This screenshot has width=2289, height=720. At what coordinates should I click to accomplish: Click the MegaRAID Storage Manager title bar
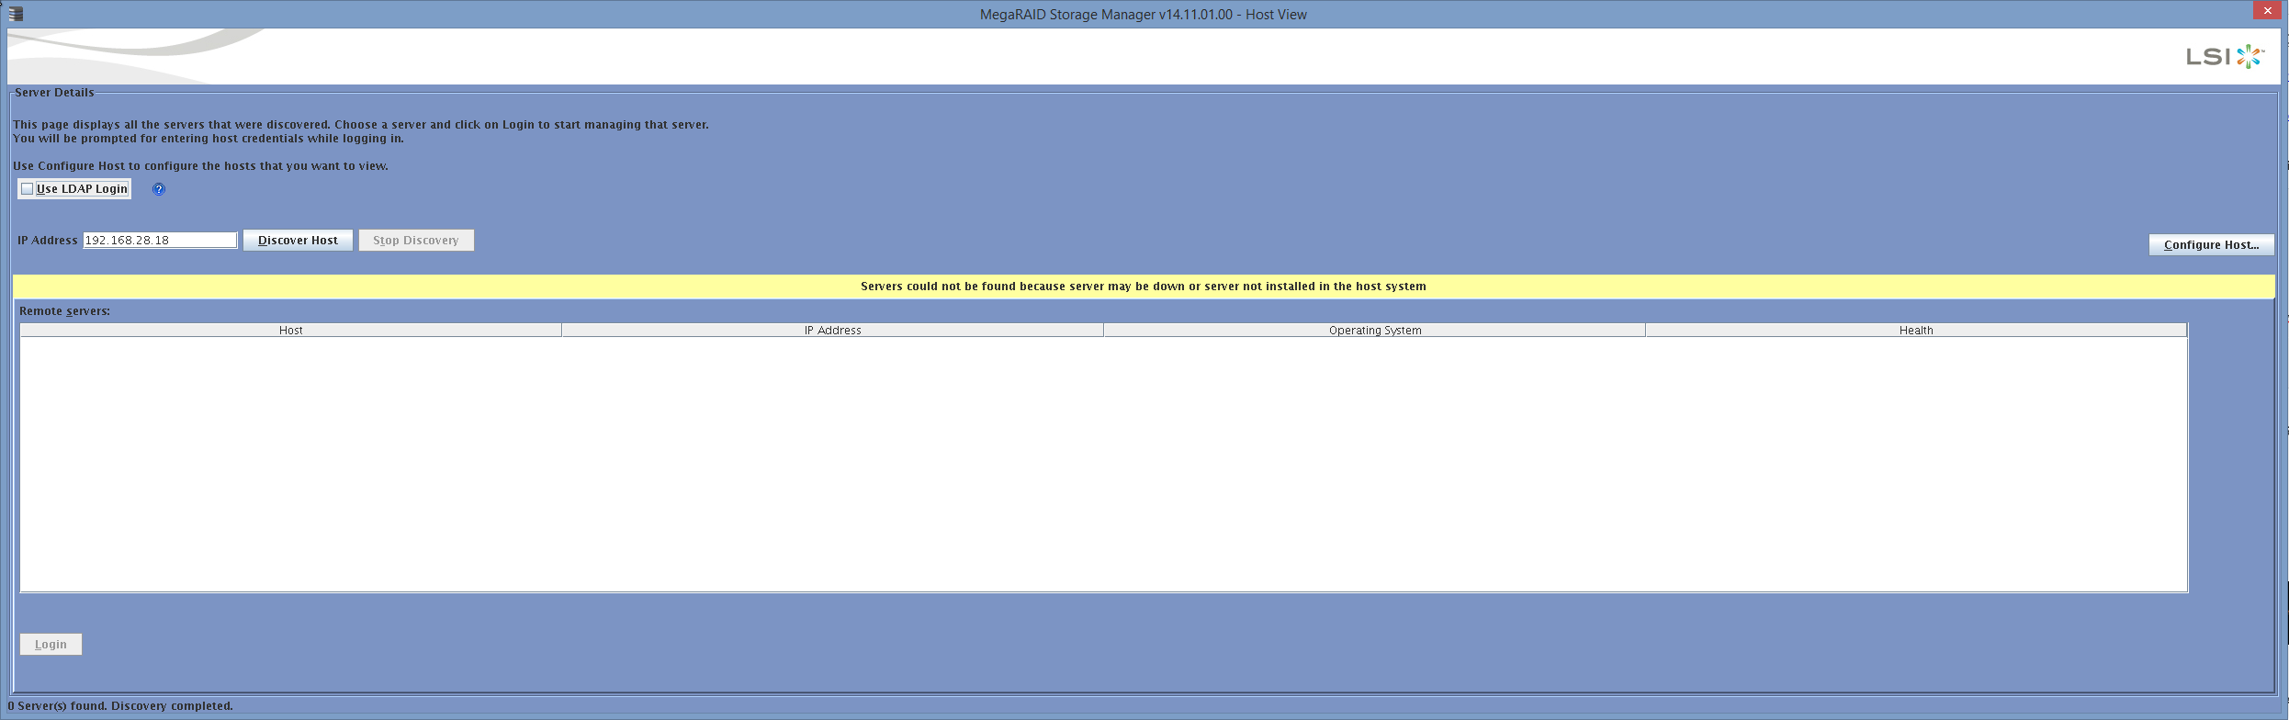tap(1143, 15)
